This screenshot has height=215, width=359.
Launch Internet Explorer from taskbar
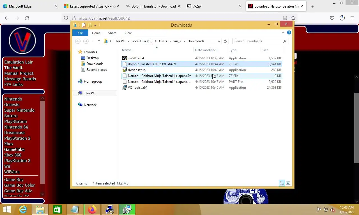click(x=23, y=209)
